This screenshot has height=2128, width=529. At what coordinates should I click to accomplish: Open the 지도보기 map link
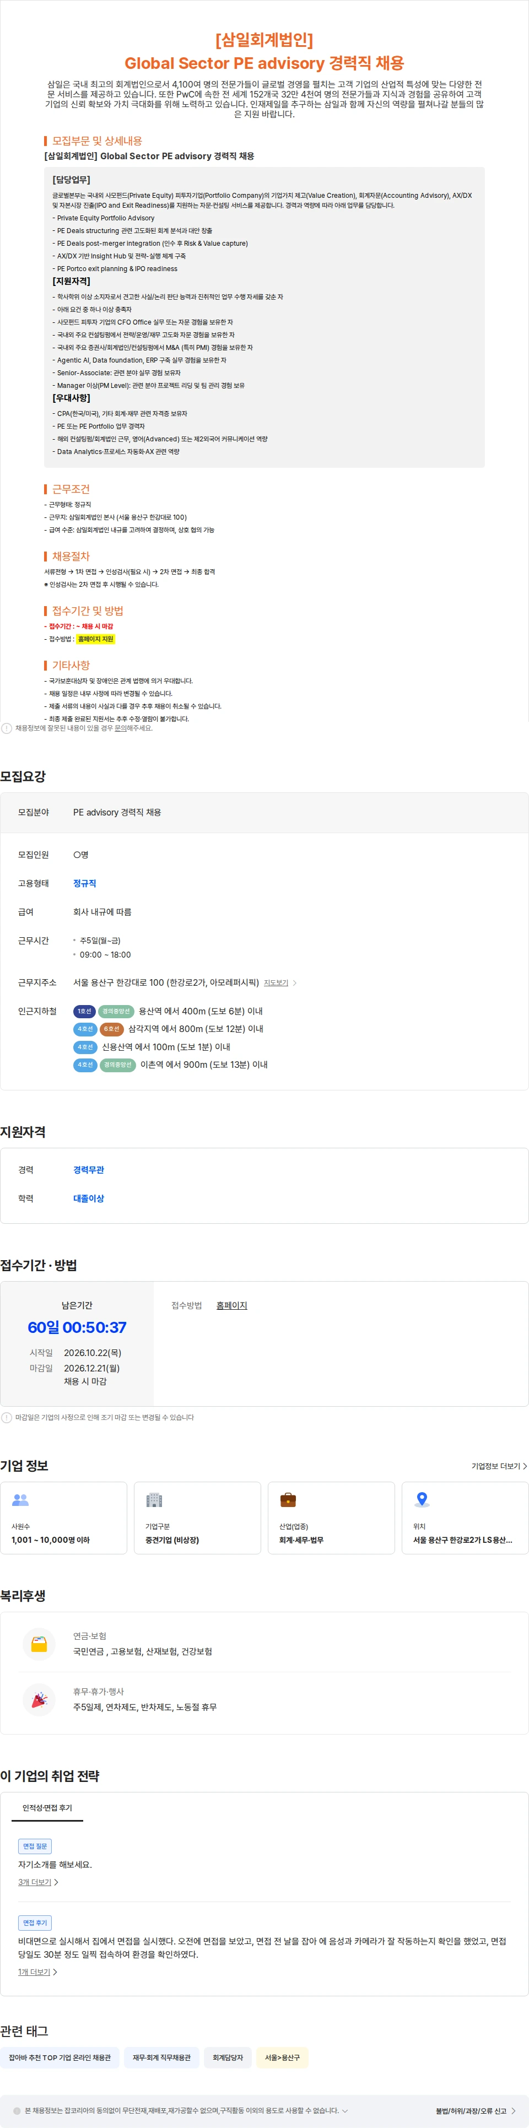tap(276, 983)
